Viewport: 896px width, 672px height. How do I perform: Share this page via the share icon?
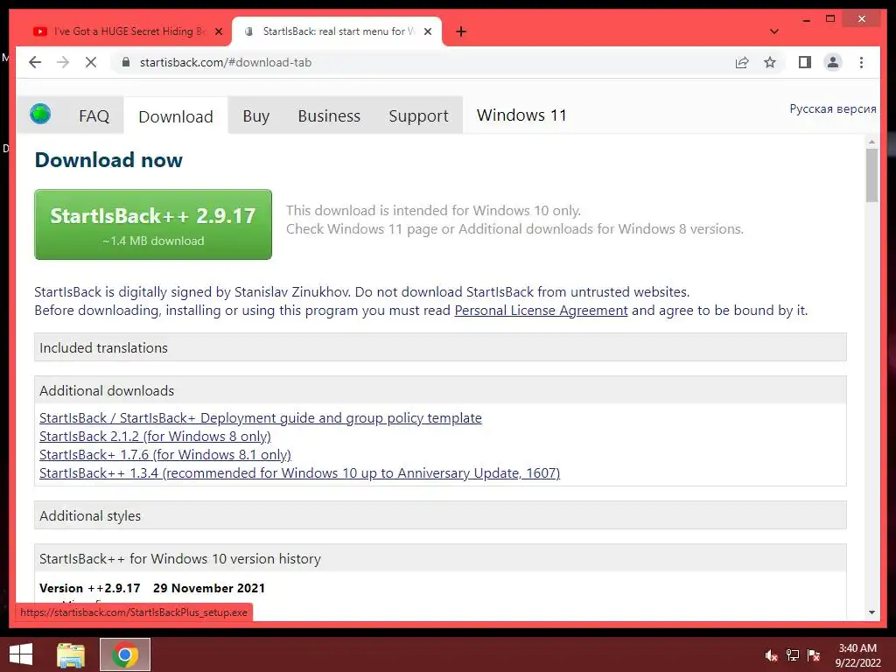tap(742, 62)
